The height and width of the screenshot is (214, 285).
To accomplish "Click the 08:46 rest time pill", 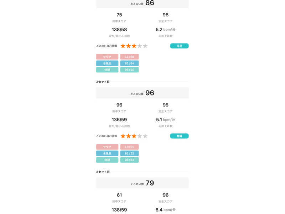I will pos(129,70).
